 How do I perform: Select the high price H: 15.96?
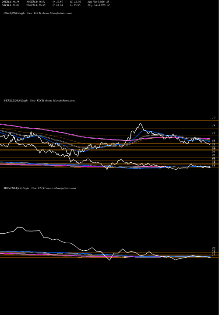click(75, 1)
